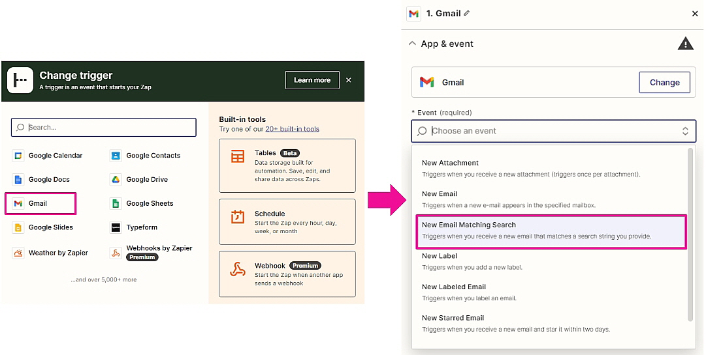This screenshot has height=355, width=706.
Task: Select the Google Calendar app icon
Action: click(x=18, y=156)
